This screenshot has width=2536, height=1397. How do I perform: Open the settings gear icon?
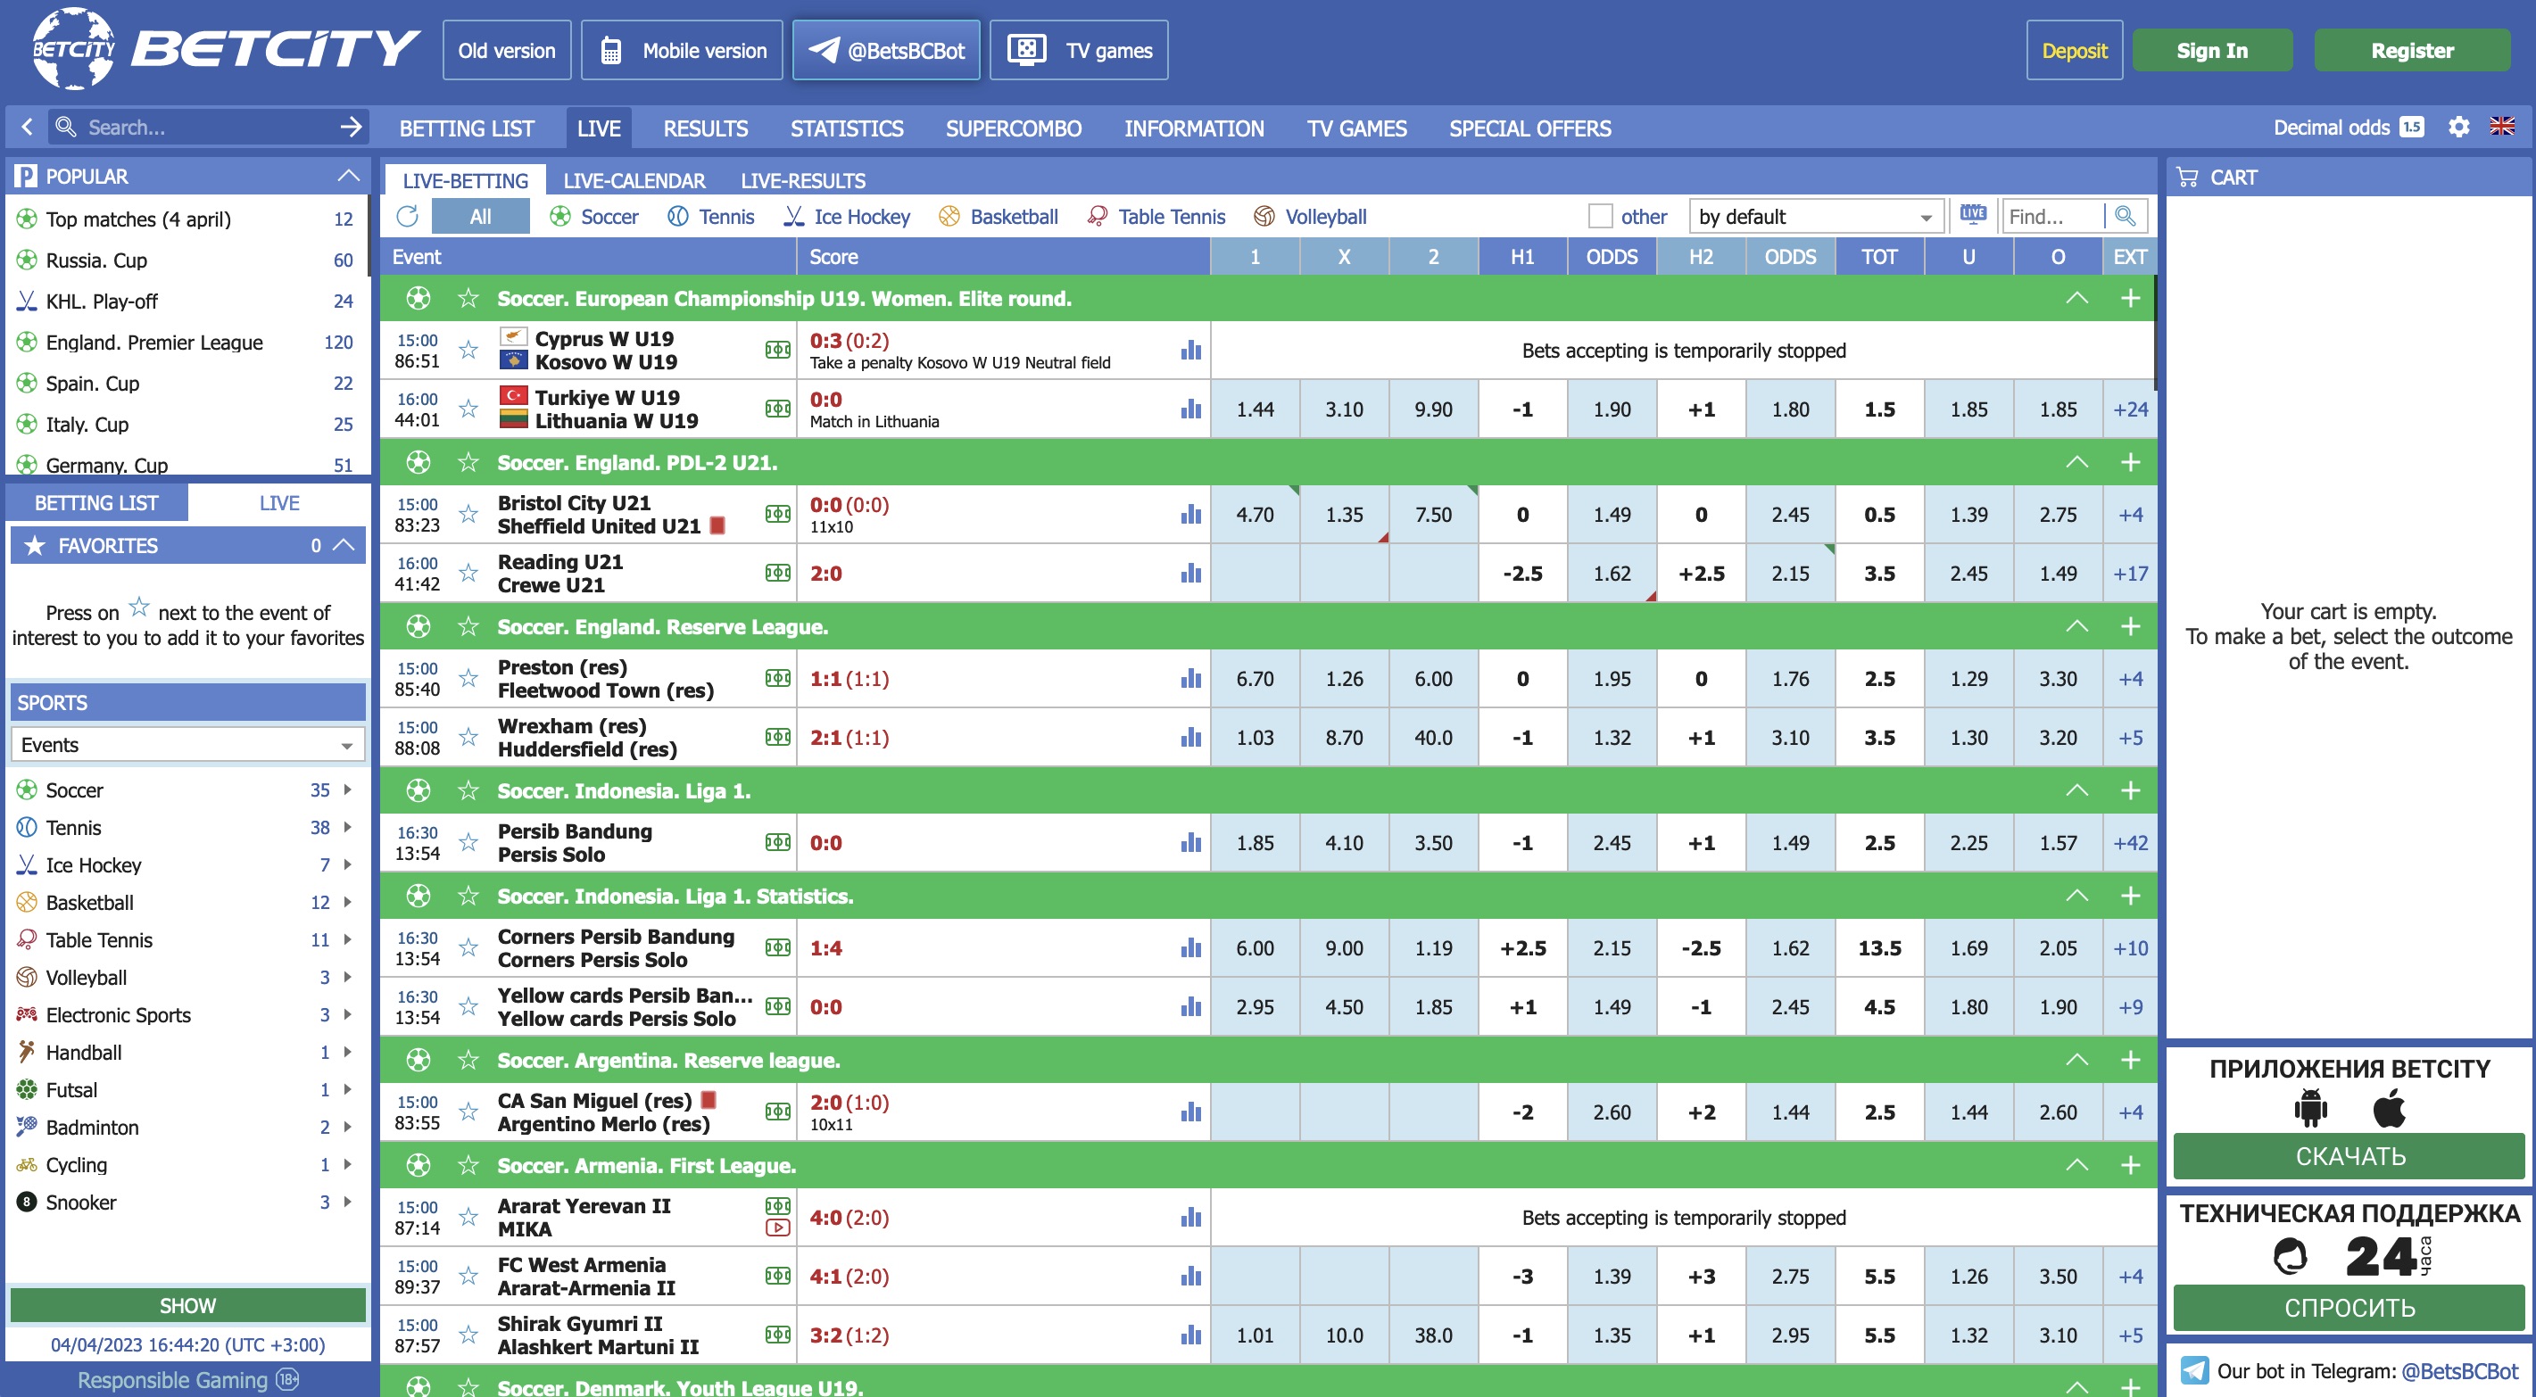[2458, 127]
